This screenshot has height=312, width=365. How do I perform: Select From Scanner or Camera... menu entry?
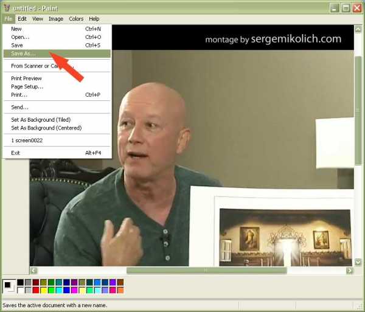tap(57, 66)
